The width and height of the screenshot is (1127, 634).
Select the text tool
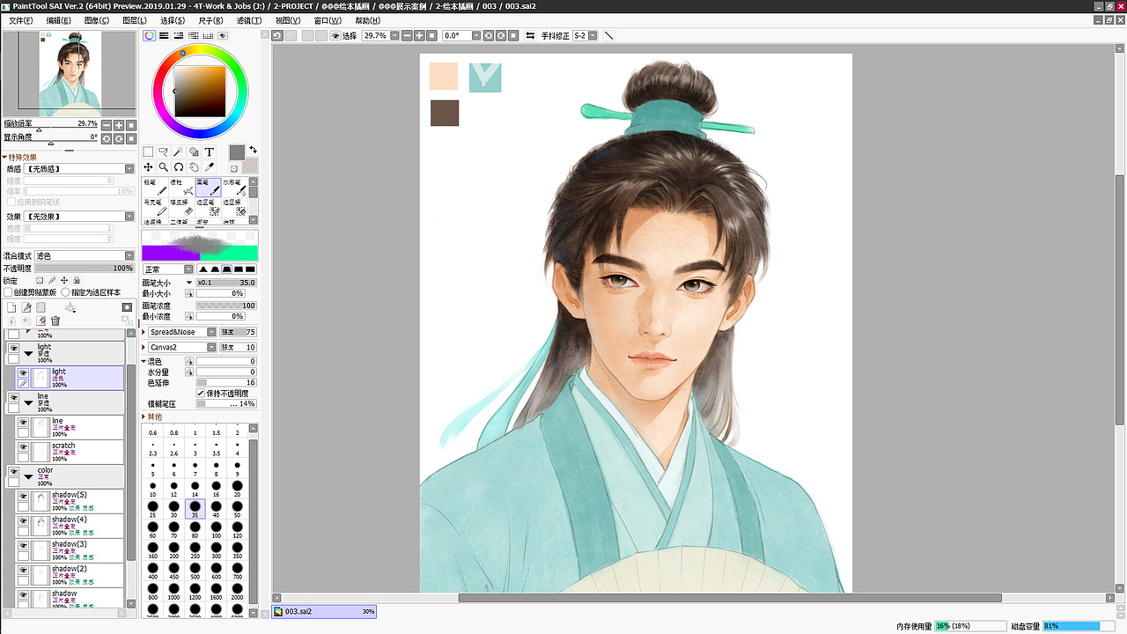[210, 151]
